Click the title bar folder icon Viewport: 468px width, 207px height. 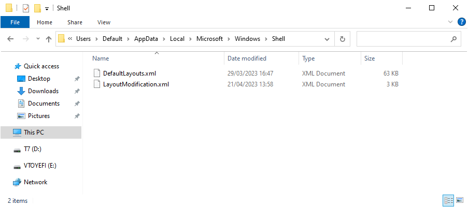click(9, 8)
